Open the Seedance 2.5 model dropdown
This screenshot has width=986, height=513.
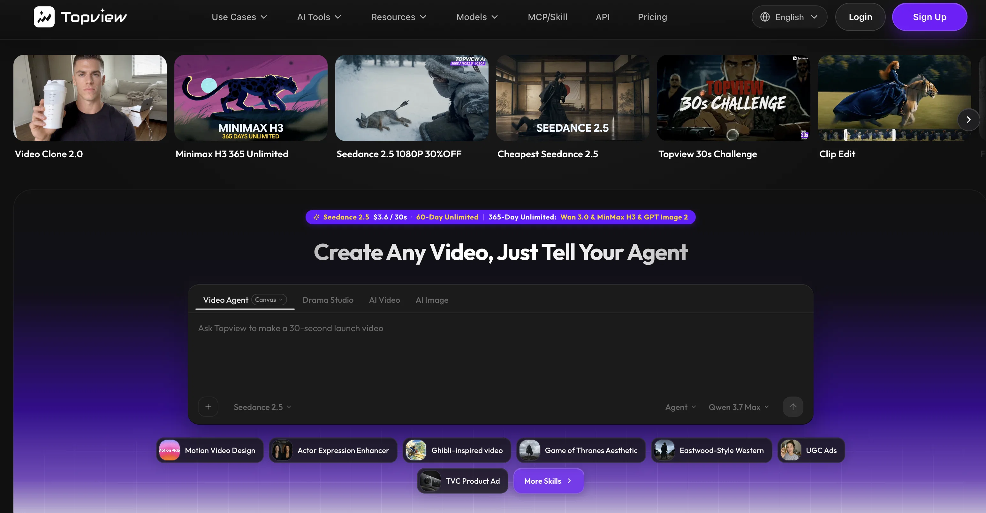pos(262,407)
